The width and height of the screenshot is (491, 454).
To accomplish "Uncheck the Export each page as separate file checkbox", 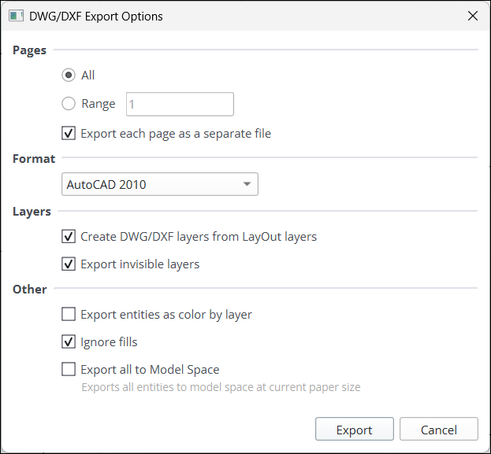I will click(69, 134).
